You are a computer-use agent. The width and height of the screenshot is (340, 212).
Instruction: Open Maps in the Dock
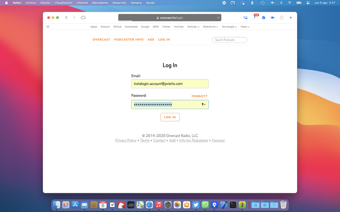pos(140,205)
